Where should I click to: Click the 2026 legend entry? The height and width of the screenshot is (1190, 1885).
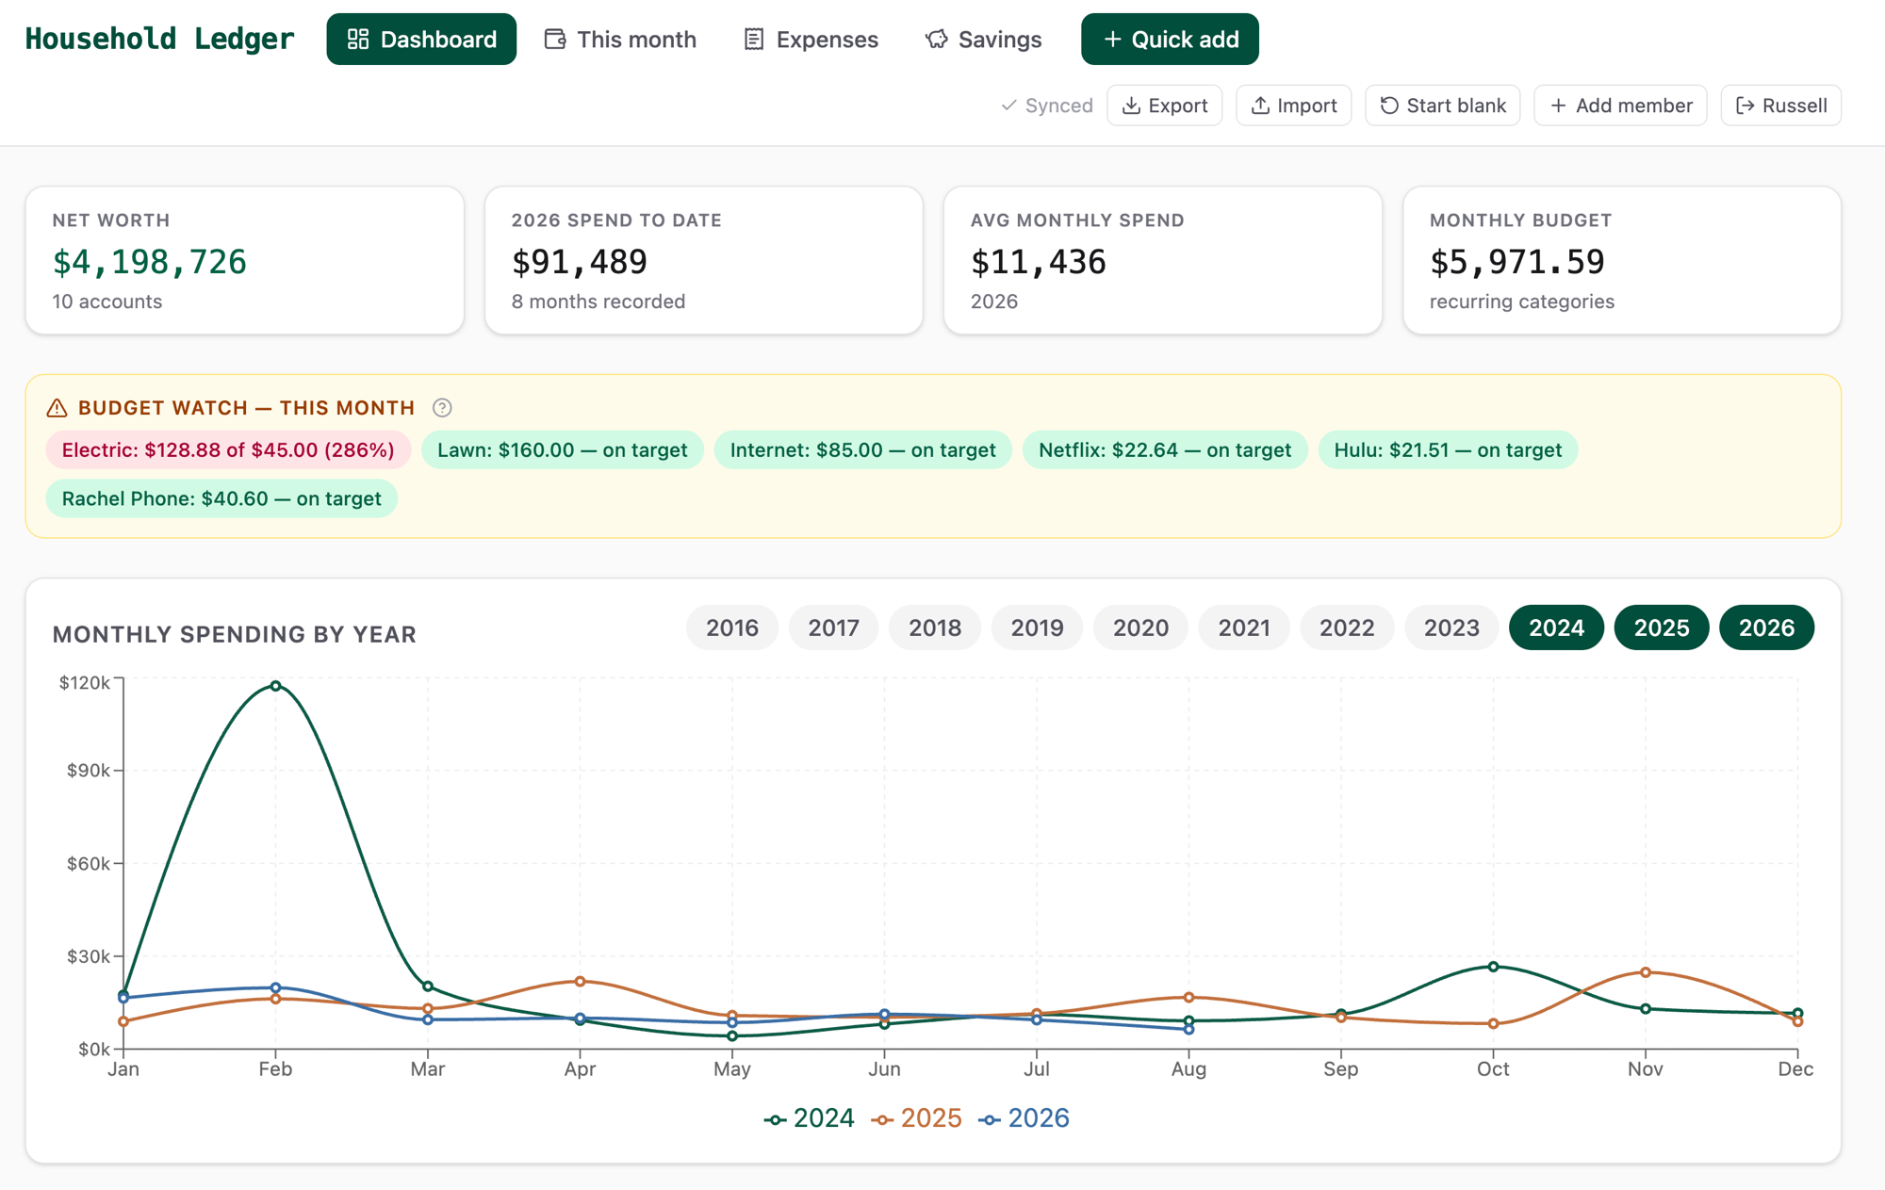[x=1024, y=1118]
